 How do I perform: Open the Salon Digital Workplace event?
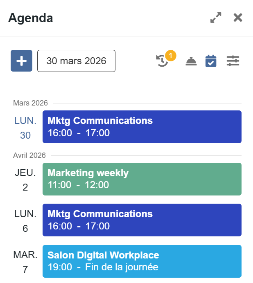(142, 261)
